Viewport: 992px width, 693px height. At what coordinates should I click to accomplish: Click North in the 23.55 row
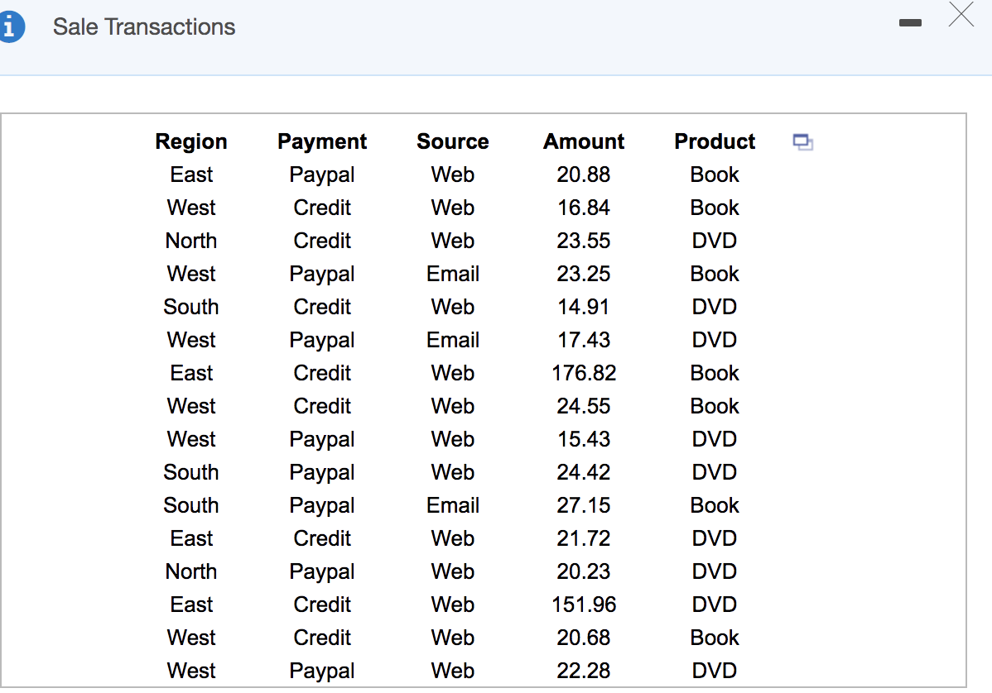pyautogui.click(x=191, y=241)
